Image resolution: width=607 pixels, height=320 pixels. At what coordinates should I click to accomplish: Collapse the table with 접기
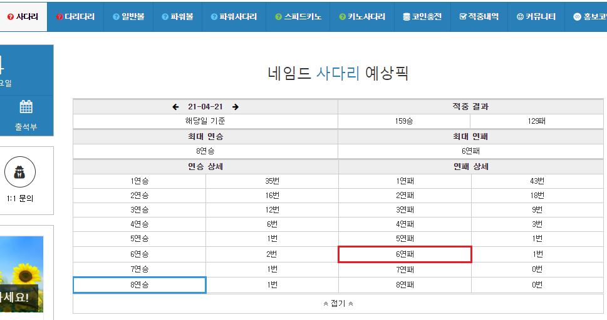pos(338,304)
